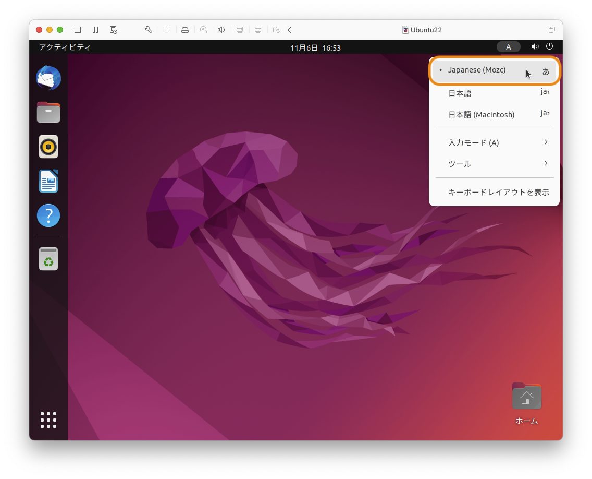The width and height of the screenshot is (592, 479).
Task: Select the 日本語 (Macintosh) input source
Action: (x=480, y=114)
